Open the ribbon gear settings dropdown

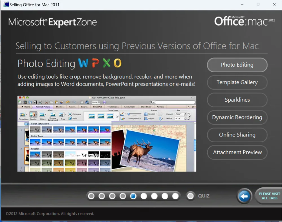pos(193,107)
